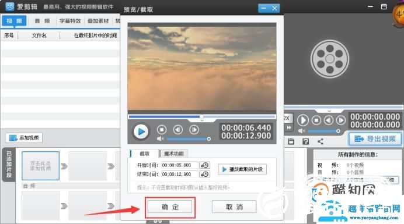This screenshot has width=404, height=224.
Task: Open the 字幕特效 tab
Action: pos(70,21)
